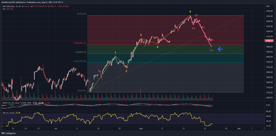Click the Fibonacci label 0.618(3953.38)

point(80,61)
